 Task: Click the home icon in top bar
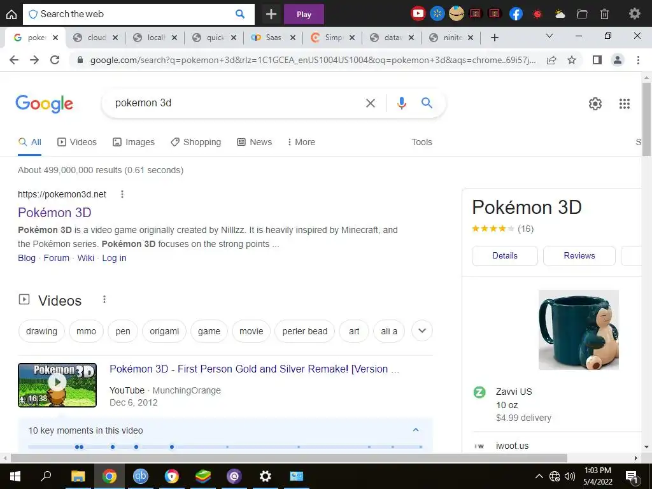[11, 15]
